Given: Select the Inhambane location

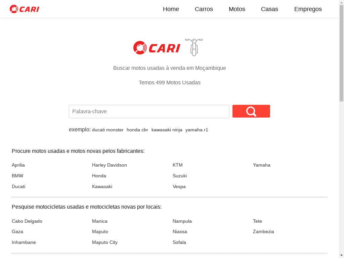Looking at the screenshot, I should pos(24,242).
